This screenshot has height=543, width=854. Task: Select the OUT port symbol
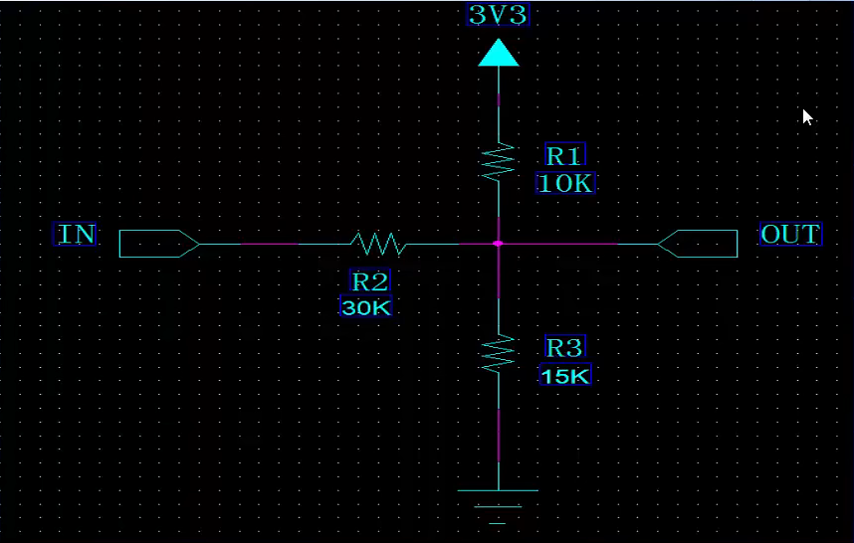coord(698,244)
